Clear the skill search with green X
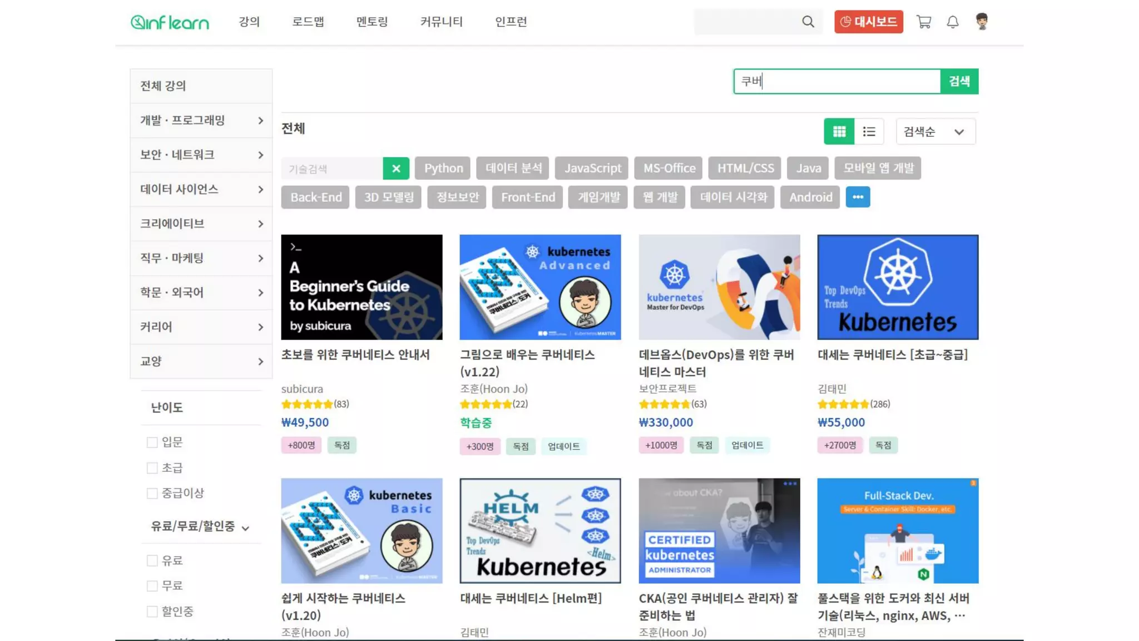The width and height of the screenshot is (1139, 641). pyautogui.click(x=396, y=169)
